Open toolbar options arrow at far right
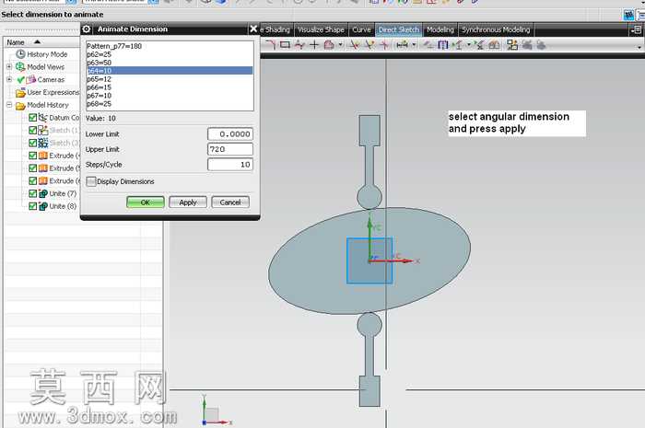This screenshot has height=428, width=645. (639, 48)
